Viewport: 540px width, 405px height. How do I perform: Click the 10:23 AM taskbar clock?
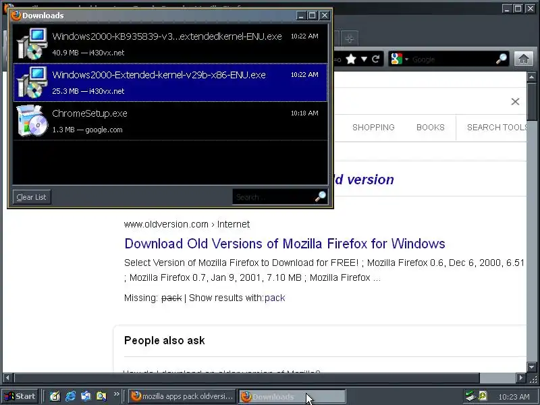pyautogui.click(x=514, y=397)
